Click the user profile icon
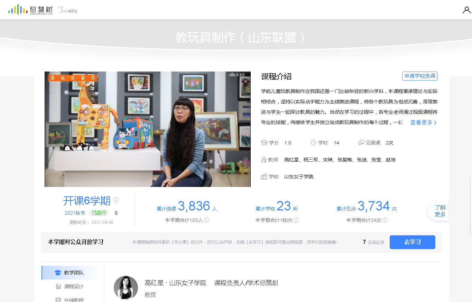The height and width of the screenshot is (302, 472). tap(466, 10)
